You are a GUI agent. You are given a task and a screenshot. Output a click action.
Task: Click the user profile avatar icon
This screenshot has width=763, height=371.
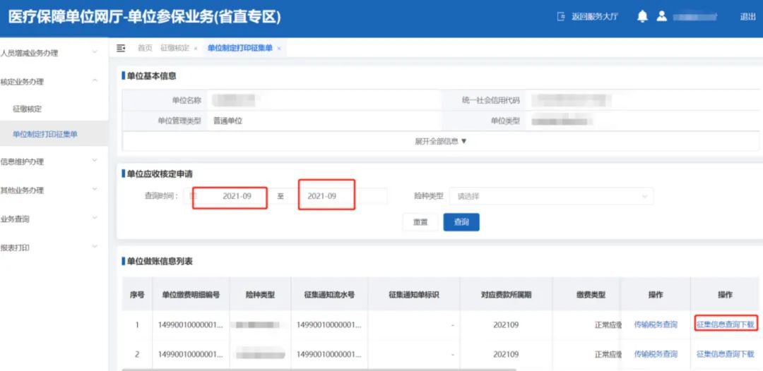point(661,16)
